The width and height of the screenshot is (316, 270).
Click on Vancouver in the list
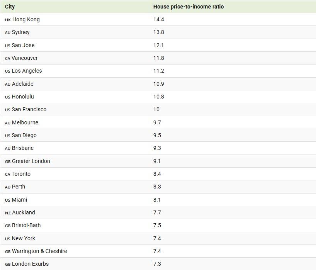(25, 58)
